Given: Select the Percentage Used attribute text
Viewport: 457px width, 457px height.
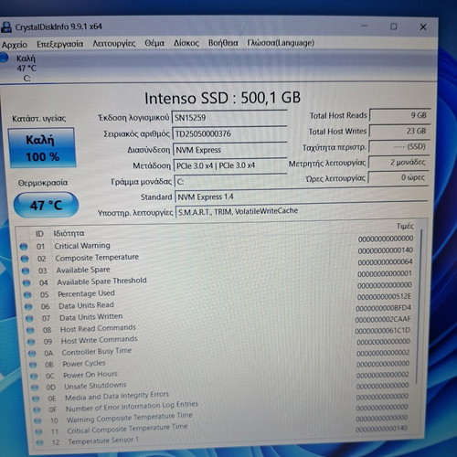Looking at the screenshot, I should click(x=87, y=293).
